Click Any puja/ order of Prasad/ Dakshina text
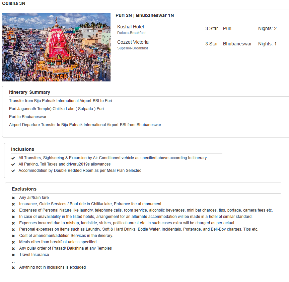289x282 pixels. tap(65, 248)
